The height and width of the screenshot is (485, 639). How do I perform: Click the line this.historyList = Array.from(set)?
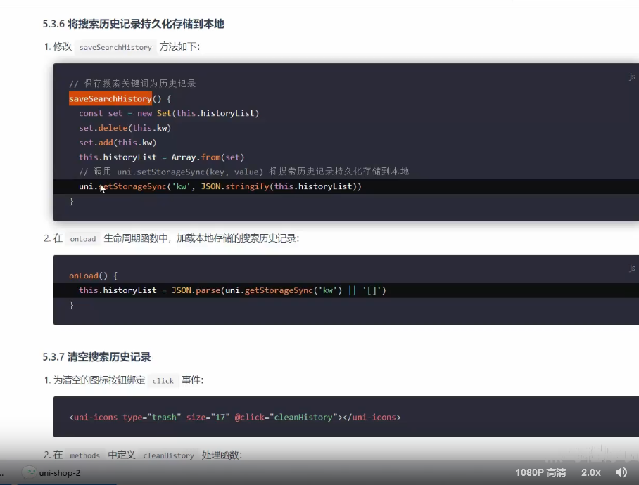click(x=161, y=157)
